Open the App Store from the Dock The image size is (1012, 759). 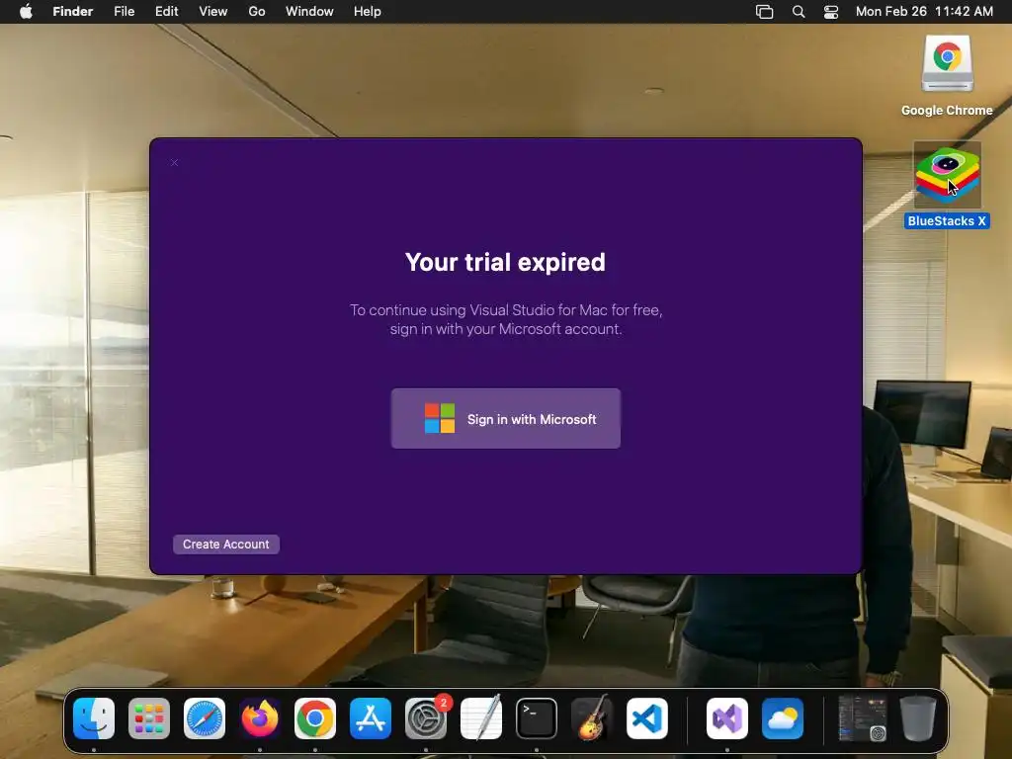click(371, 718)
